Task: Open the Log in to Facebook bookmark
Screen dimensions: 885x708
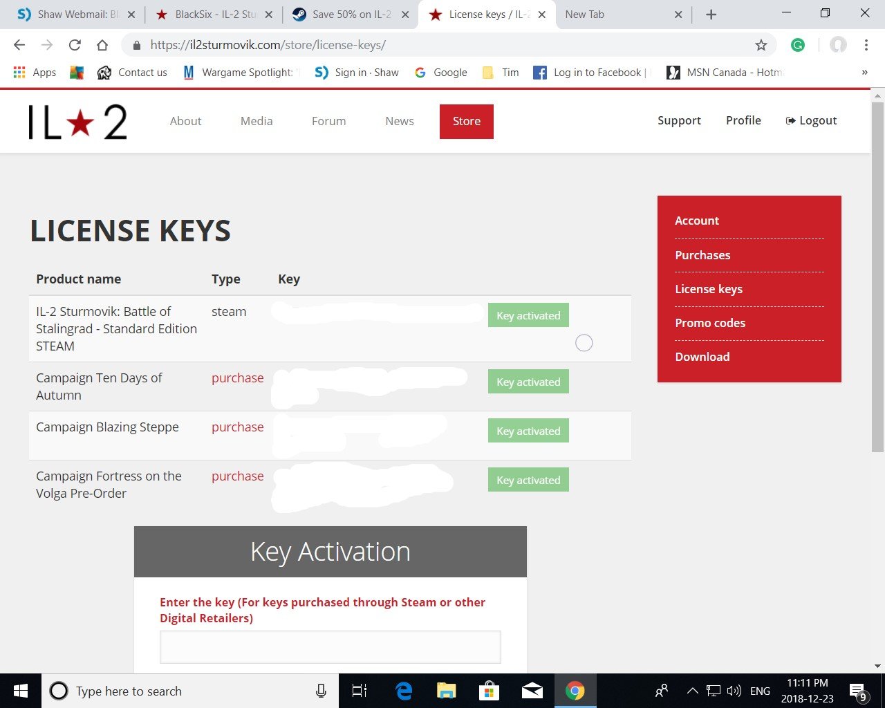Action: pyautogui.click(x=592, y=73)
